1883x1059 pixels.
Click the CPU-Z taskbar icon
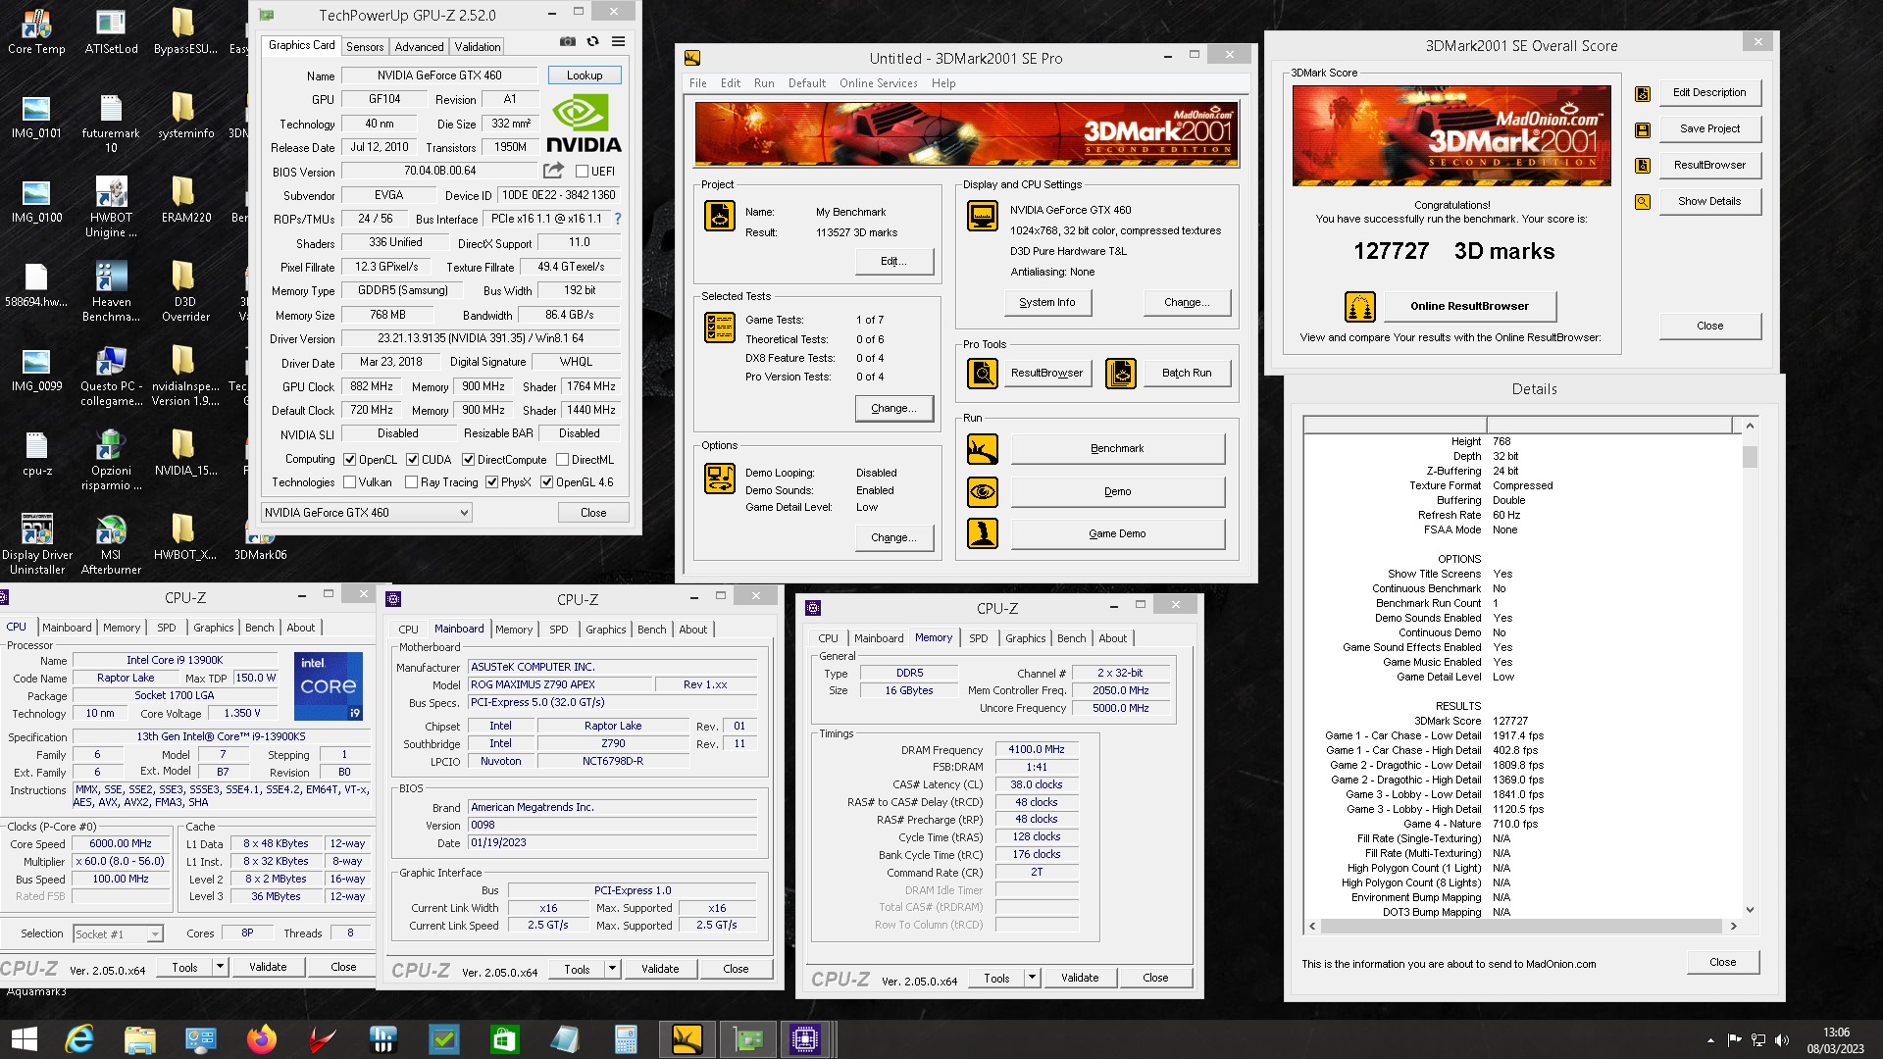[805, 1039]
